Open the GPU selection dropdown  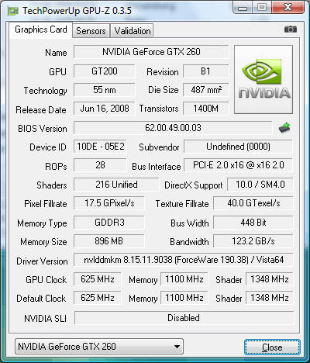point(99,347)
